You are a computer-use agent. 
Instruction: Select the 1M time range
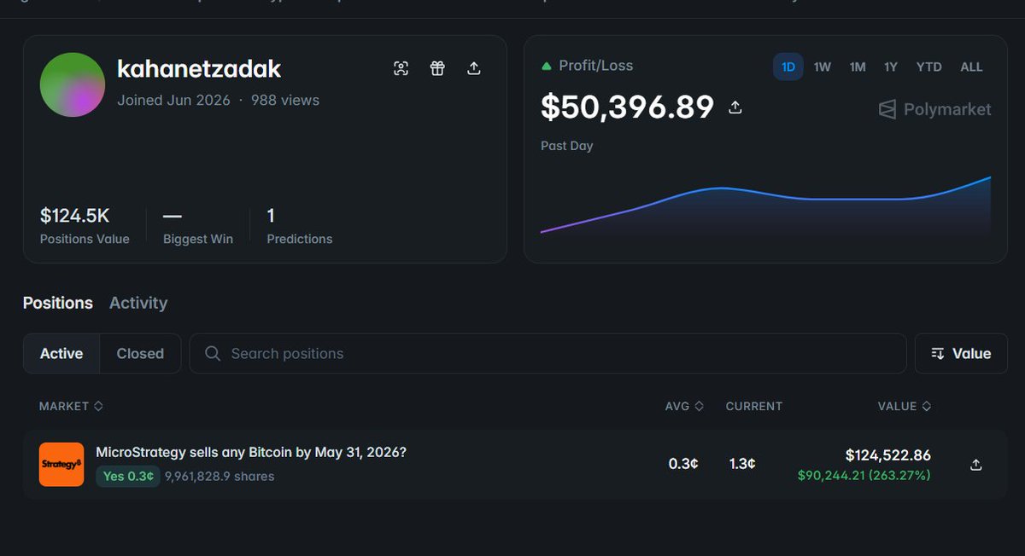click(858, 67)
